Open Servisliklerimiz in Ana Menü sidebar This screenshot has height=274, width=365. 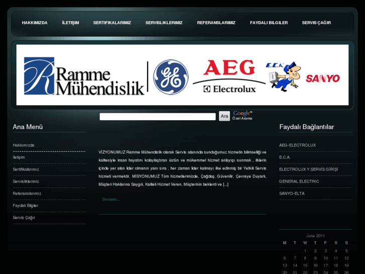(x=26, y=181)
